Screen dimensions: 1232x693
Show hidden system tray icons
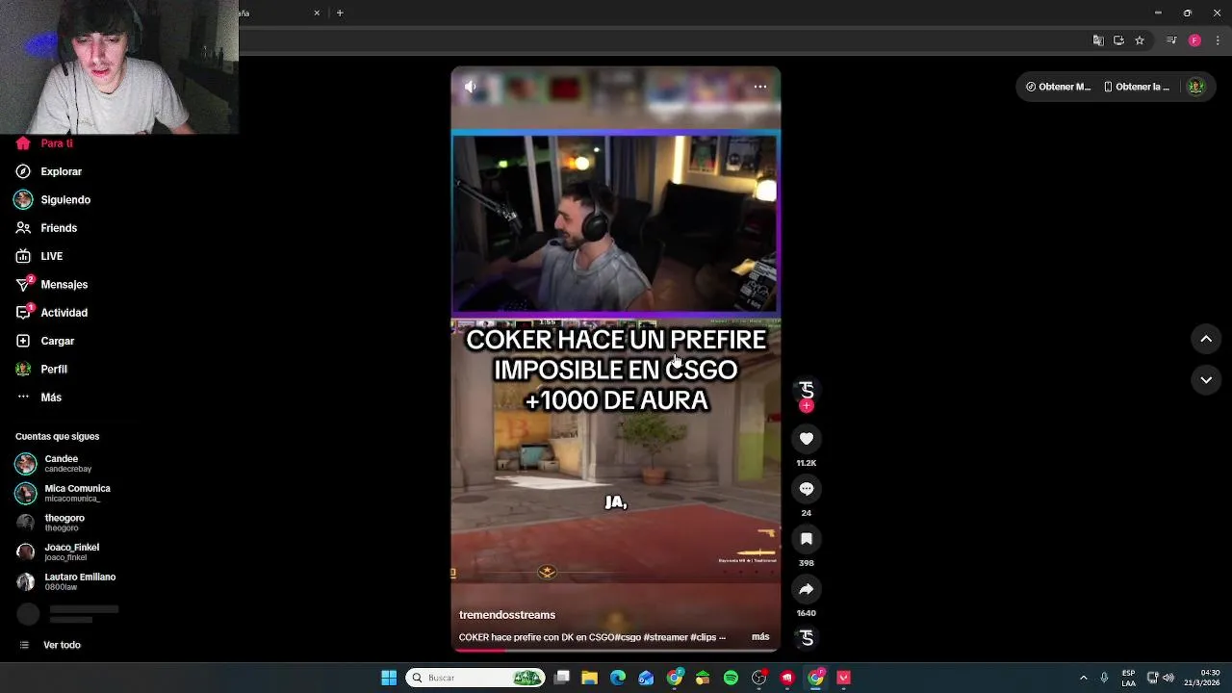(1083, 678)
